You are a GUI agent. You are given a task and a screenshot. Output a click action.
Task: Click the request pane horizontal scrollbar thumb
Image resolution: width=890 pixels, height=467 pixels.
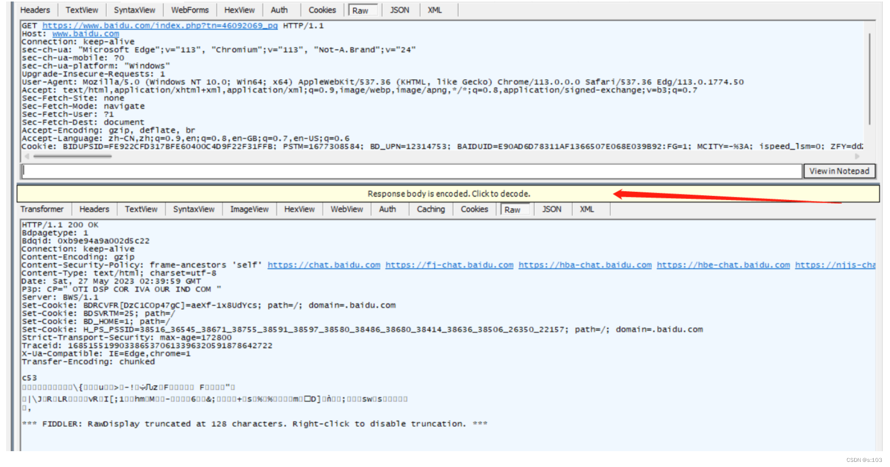(73, 156)
